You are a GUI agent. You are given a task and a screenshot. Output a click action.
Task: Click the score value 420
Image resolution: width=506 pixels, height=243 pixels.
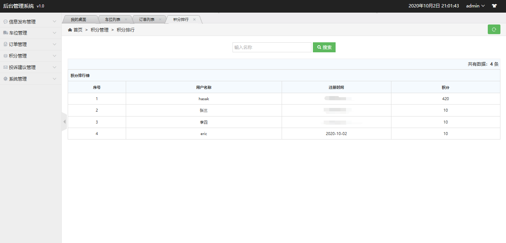tap(446, 99)
